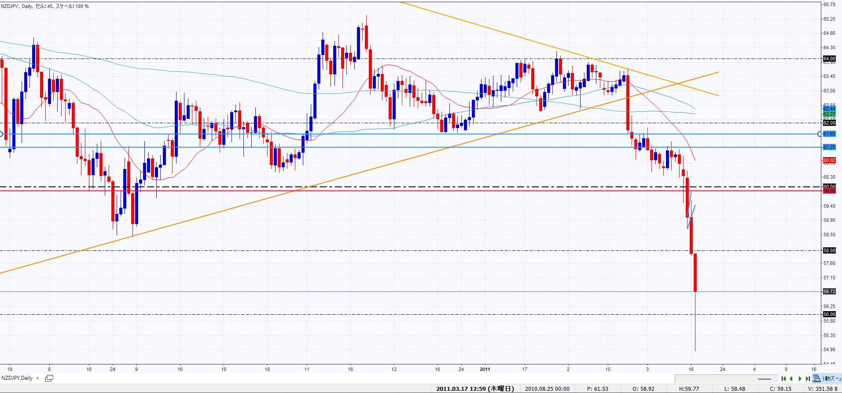The width and height of the screenshot is (842, 393).
Task: Click the green 62.27 moving average label
Action: (829, 114)
